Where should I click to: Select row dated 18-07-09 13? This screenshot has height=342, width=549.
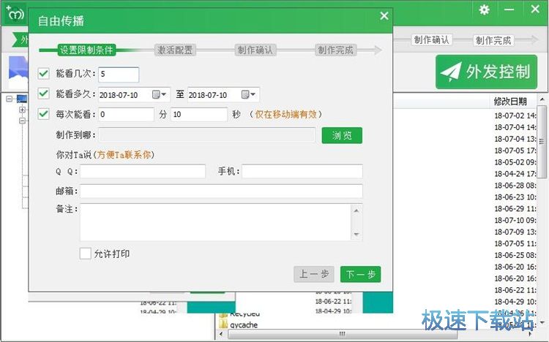tap(515, 232)
